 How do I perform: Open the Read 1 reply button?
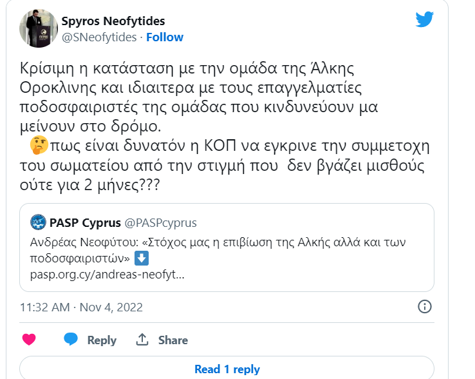point(227,369)
